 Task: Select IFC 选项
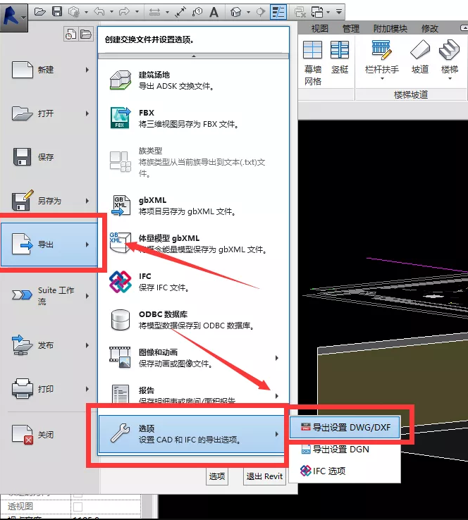pos(345,471)
